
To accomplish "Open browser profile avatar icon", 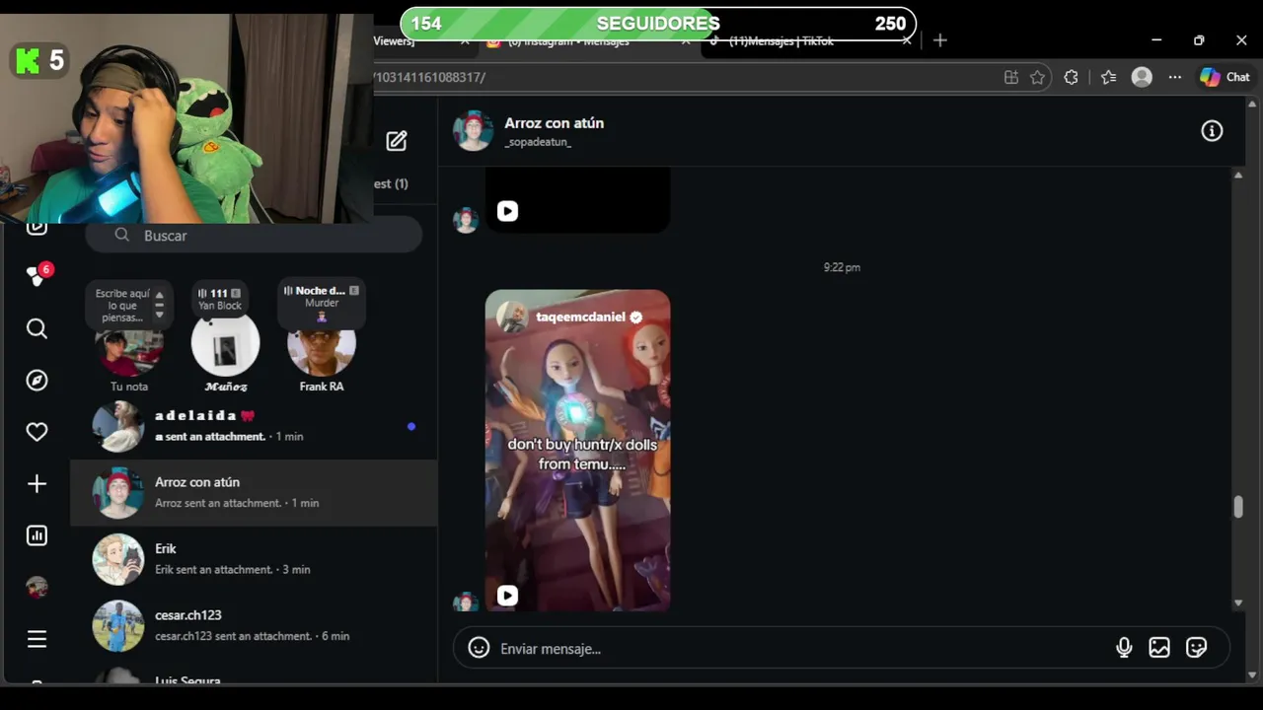I will (1142, 77).
